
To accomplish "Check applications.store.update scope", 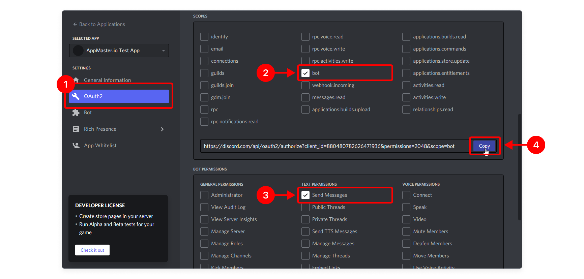I will click(x=406, y=61).
